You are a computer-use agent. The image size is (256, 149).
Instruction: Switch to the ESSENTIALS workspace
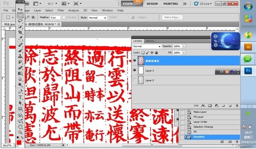coord(132,4)
